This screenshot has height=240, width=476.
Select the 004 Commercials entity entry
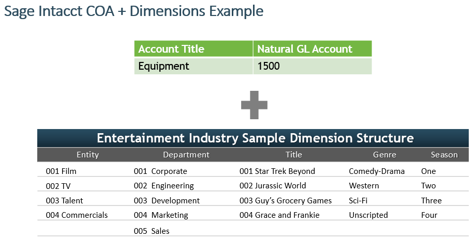tap(77, 215)
